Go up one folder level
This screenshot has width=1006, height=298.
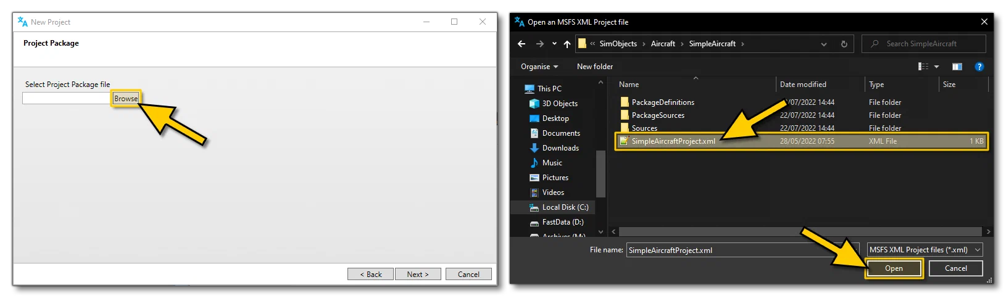coord(567,44)
